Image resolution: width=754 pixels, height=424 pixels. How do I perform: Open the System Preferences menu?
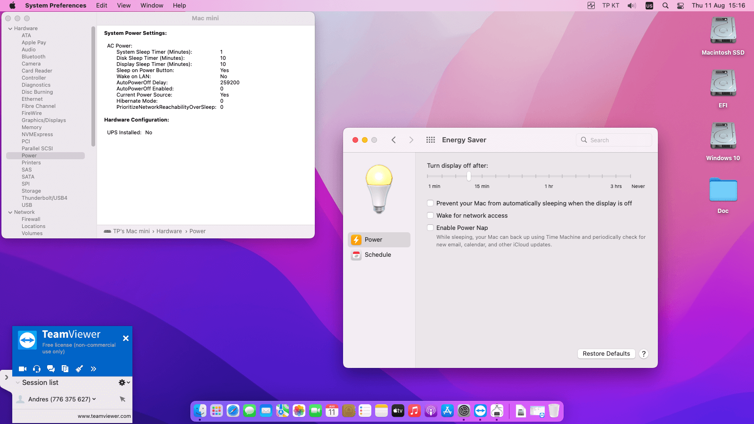tap(56, 6)
